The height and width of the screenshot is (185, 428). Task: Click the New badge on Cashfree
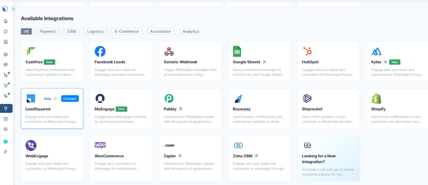(50, 62)
